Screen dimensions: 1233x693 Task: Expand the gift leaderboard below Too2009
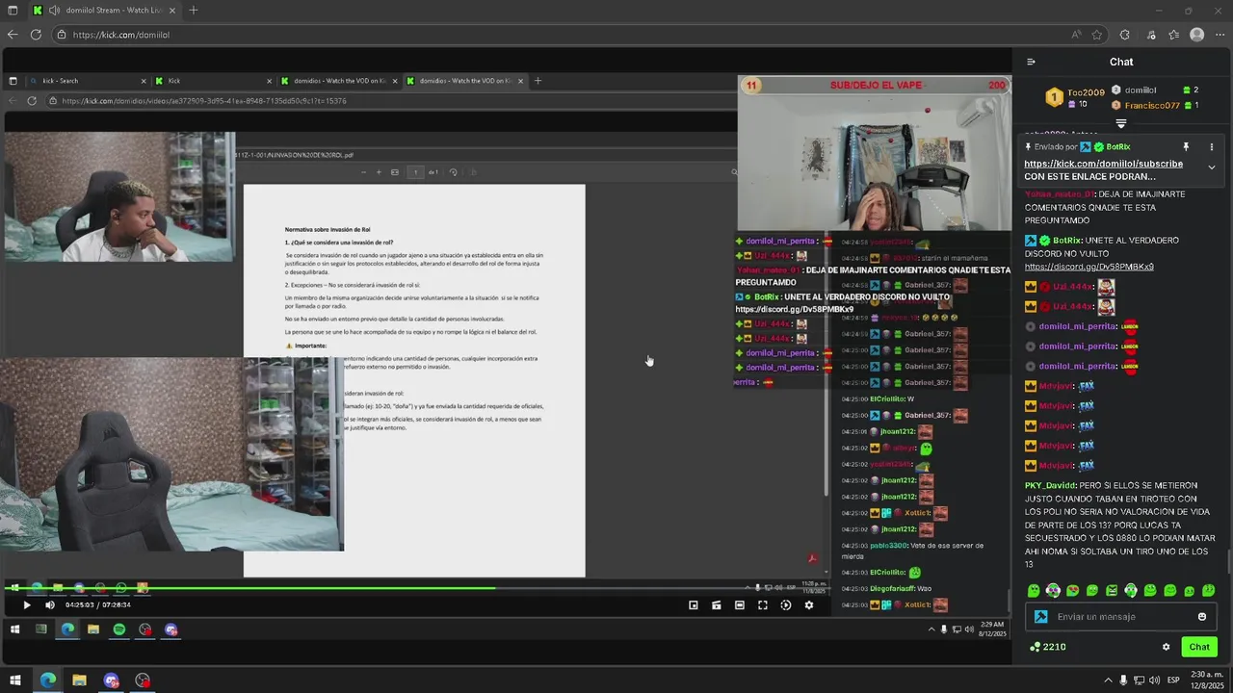pos(1121,124)
